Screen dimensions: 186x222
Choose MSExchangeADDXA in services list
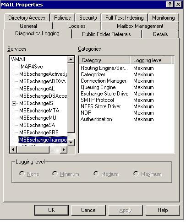point(43,81)
